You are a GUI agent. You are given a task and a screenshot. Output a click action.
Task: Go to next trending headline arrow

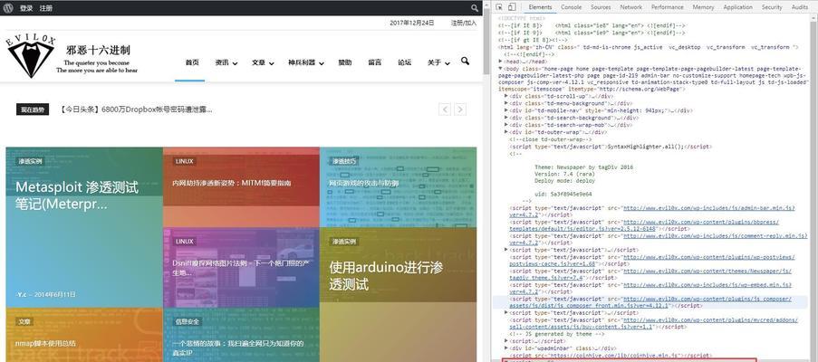coord(459,110)
